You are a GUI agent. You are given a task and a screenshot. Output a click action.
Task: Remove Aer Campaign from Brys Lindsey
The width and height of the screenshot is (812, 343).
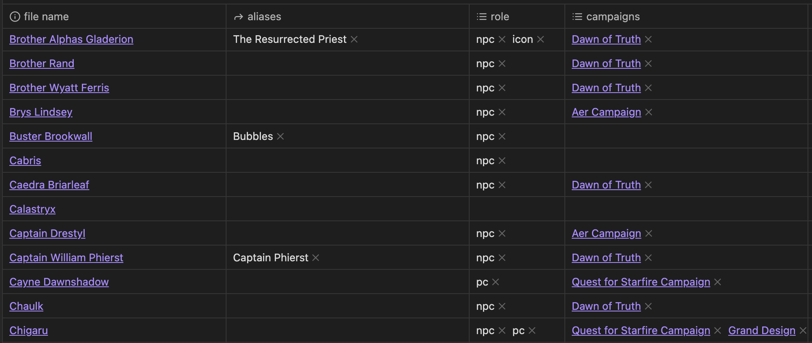click(x=649, y=112)
